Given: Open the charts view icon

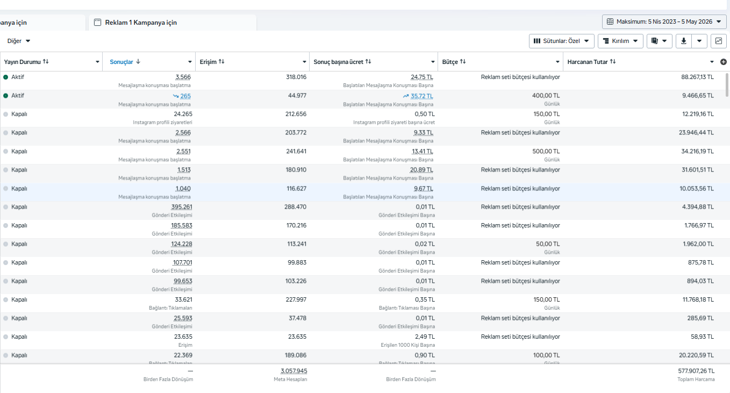Looking at the screenshot, I should tap(718, 41).
